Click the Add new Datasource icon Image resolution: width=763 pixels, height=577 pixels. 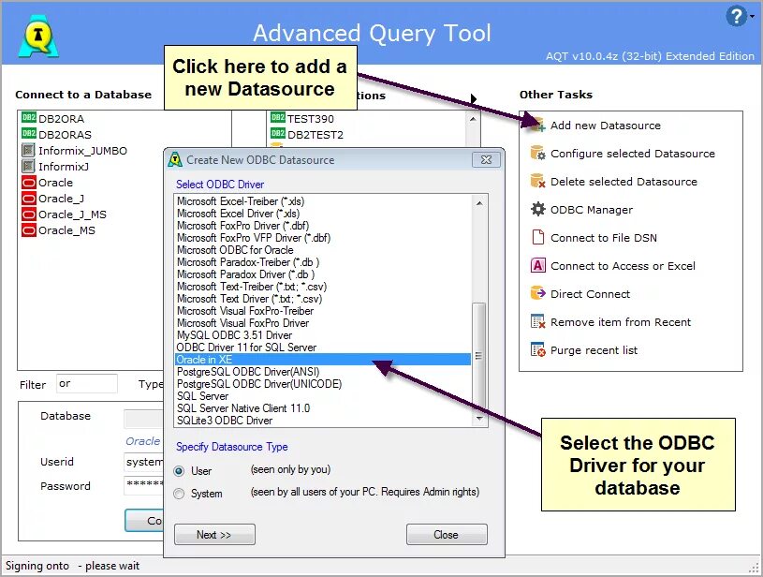(x=537, y=126)
